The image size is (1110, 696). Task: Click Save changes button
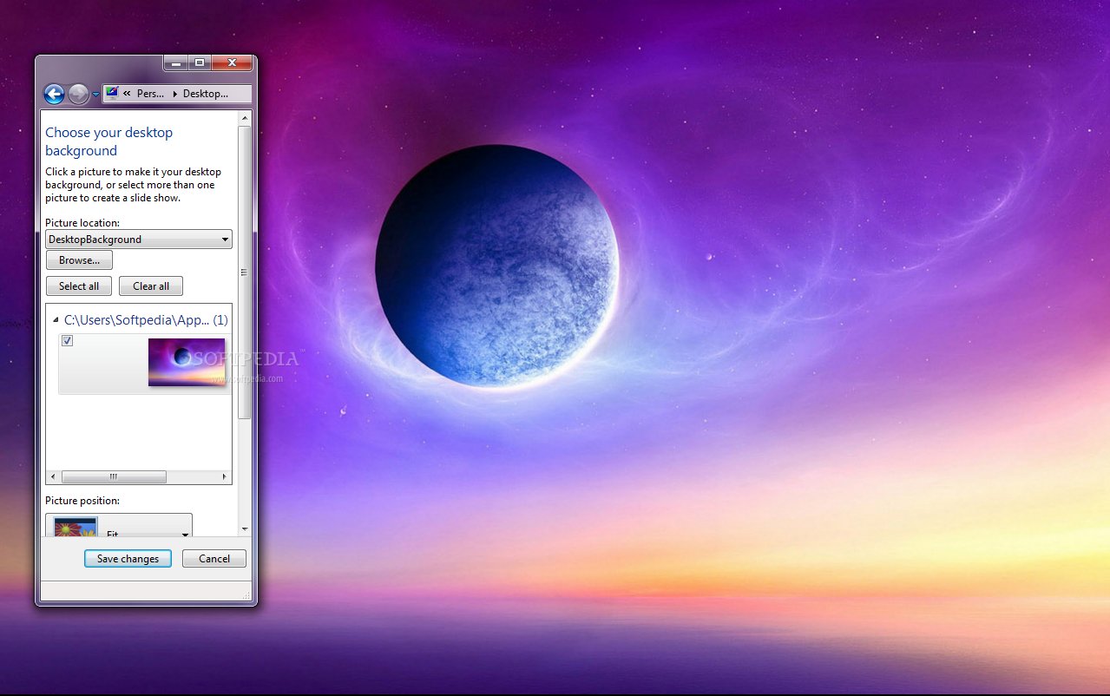click(128, 559)
